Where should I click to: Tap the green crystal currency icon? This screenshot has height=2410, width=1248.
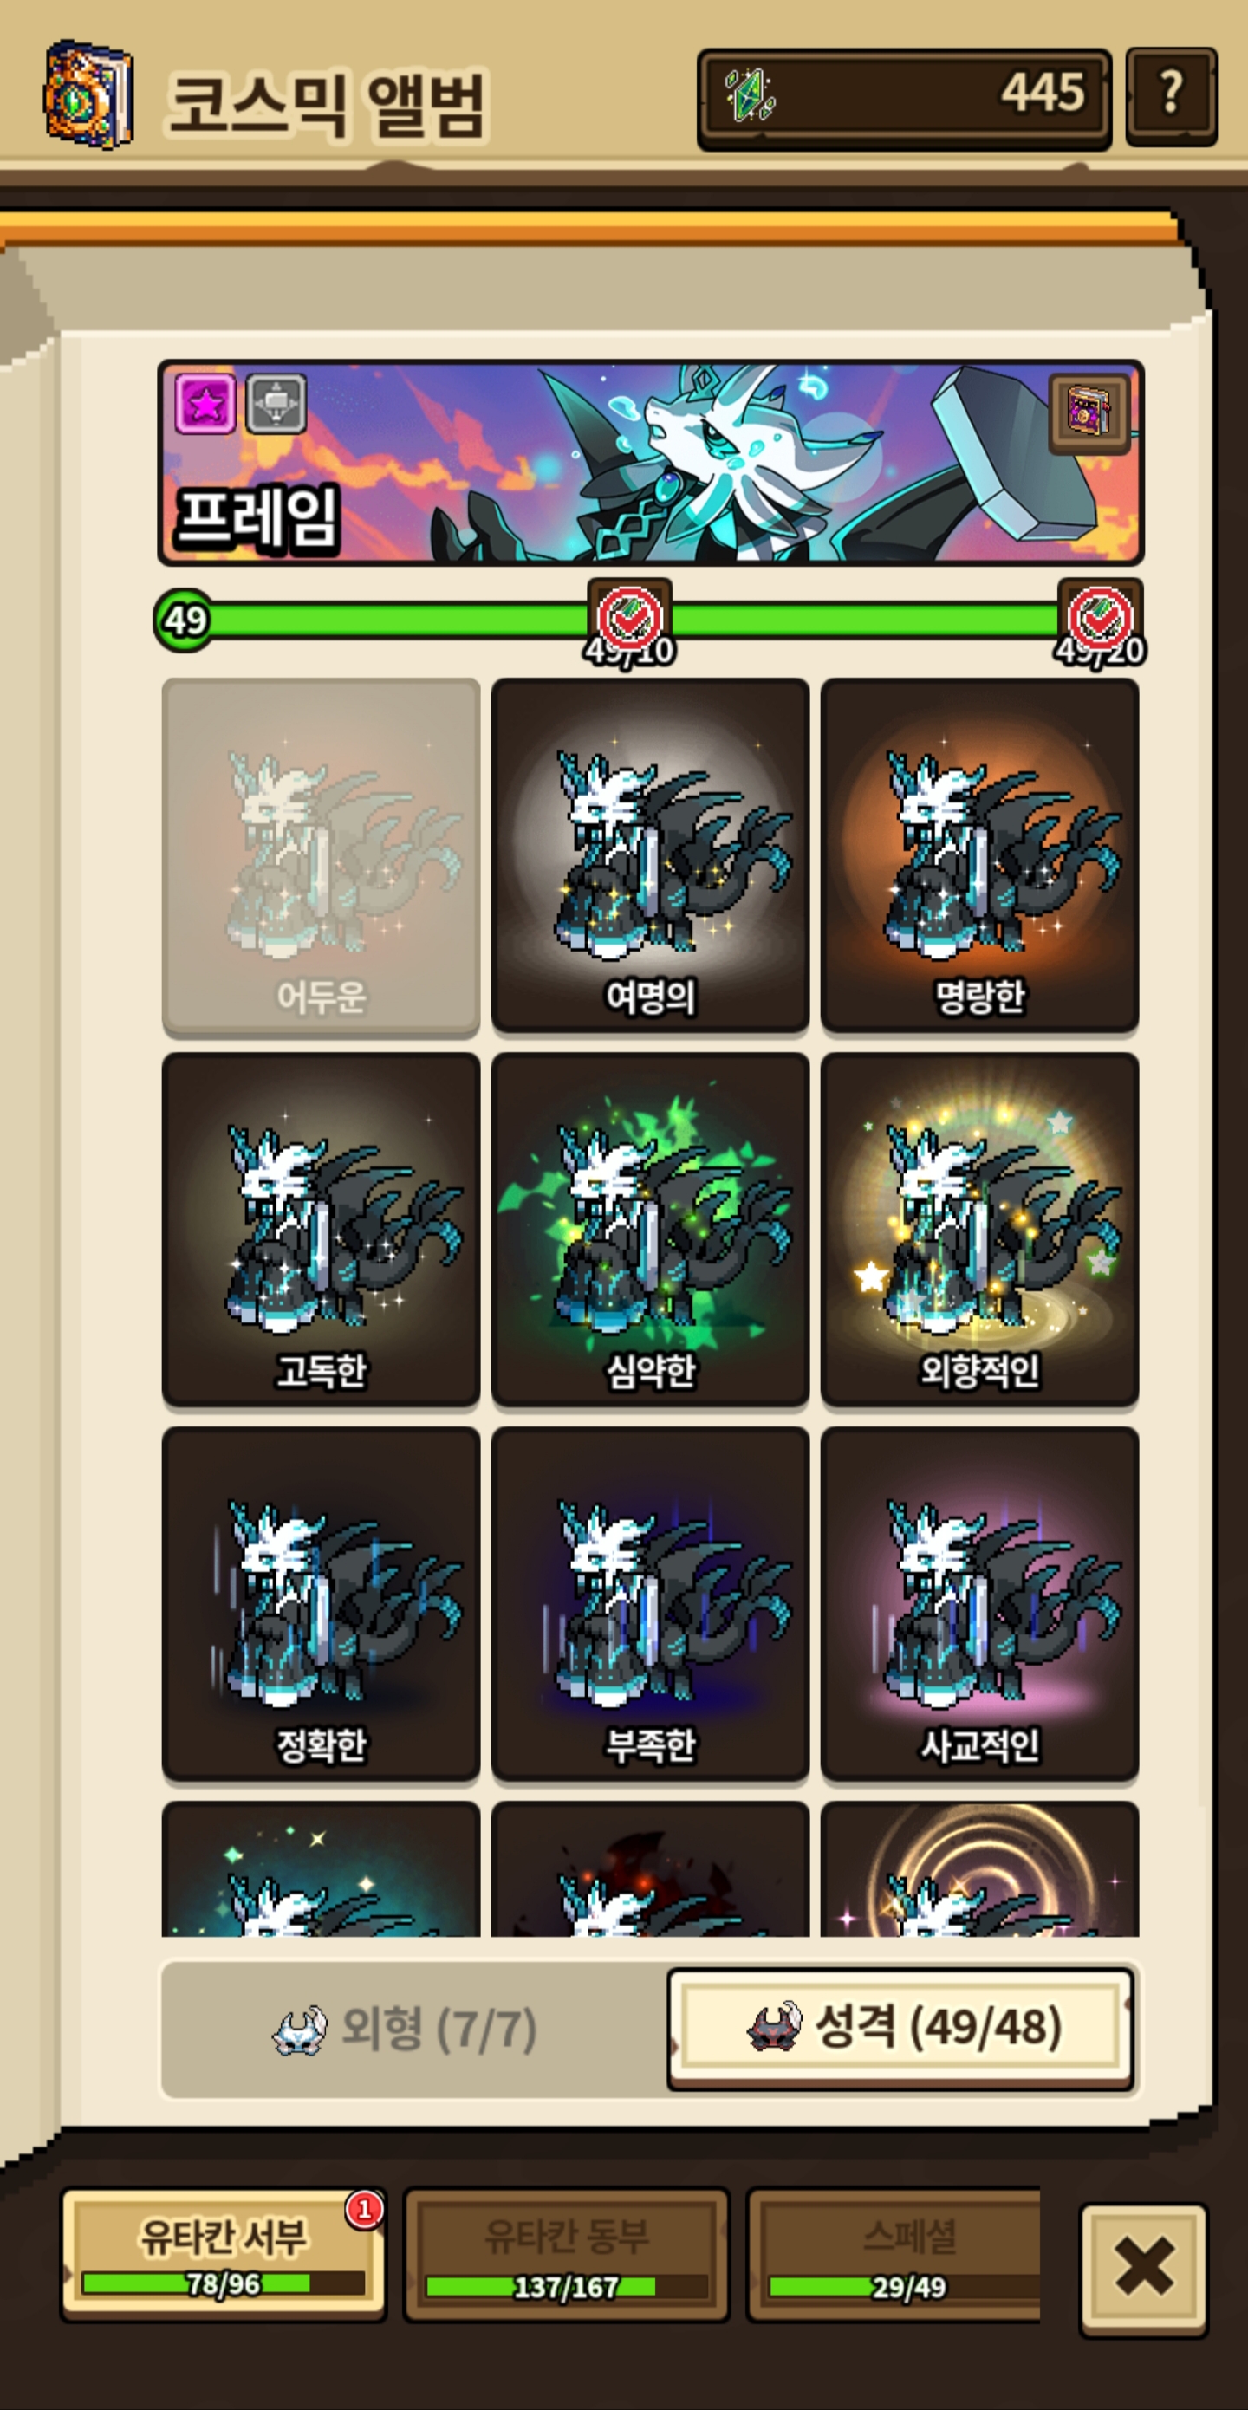[751, 94]
